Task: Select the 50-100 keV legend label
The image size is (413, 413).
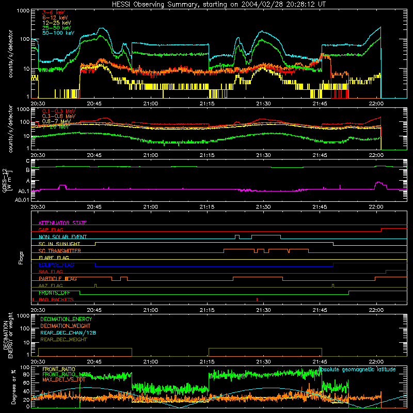Action: coord(58,33)
